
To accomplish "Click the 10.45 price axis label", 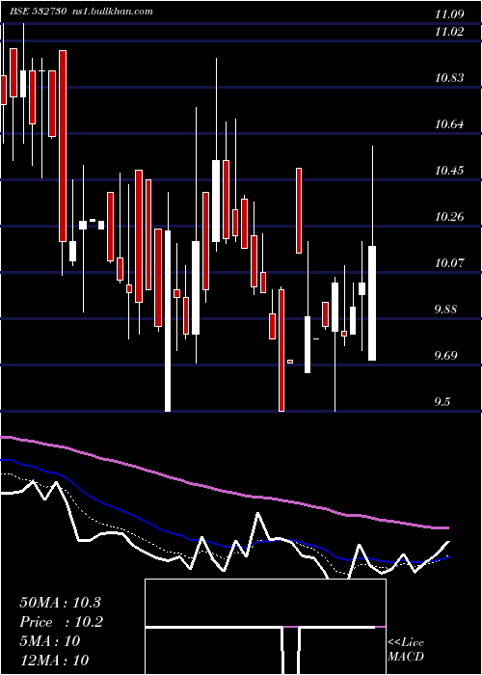I will click(x=449, y=171).
